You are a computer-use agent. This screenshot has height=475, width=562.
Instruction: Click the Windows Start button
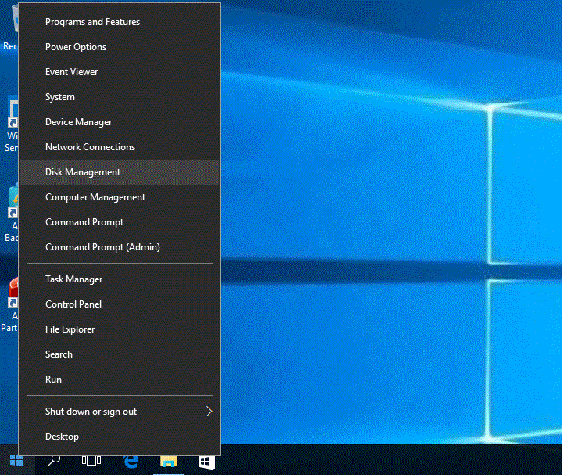point(16,462)
